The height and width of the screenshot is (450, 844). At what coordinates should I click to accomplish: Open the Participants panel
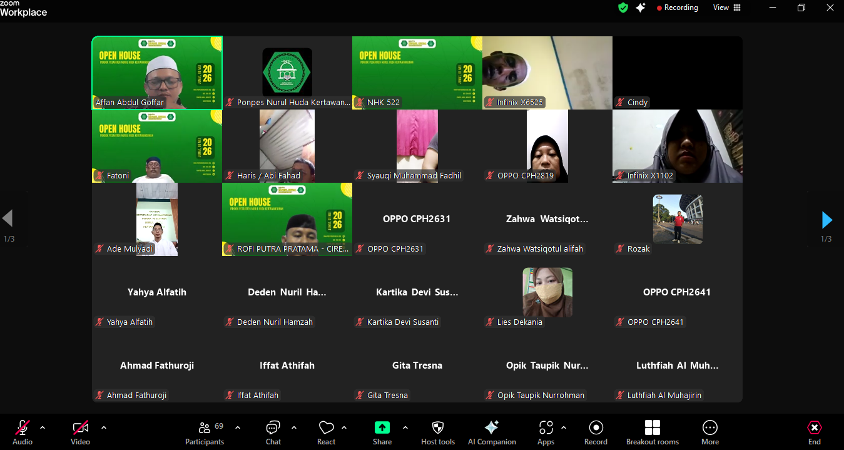pos(205,432)
